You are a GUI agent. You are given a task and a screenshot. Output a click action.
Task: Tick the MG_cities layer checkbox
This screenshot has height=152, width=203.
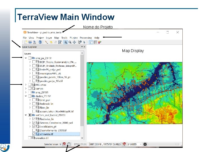coord(30,85)
